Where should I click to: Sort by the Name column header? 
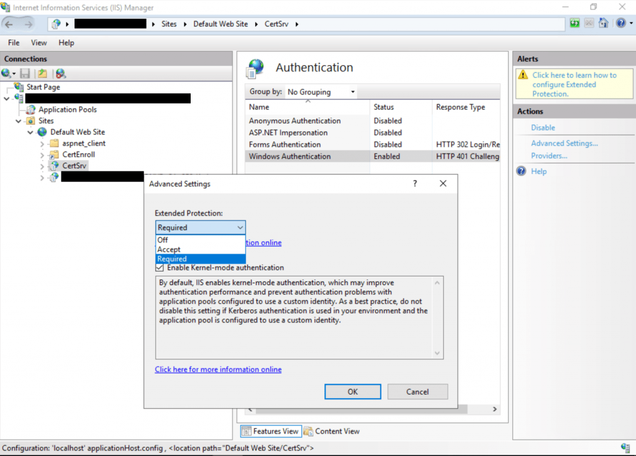click(307, 107)
